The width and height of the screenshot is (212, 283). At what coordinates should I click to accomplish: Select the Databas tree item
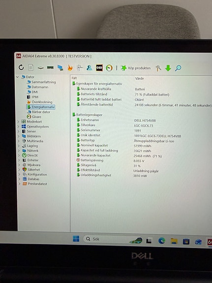click(33, 179)
